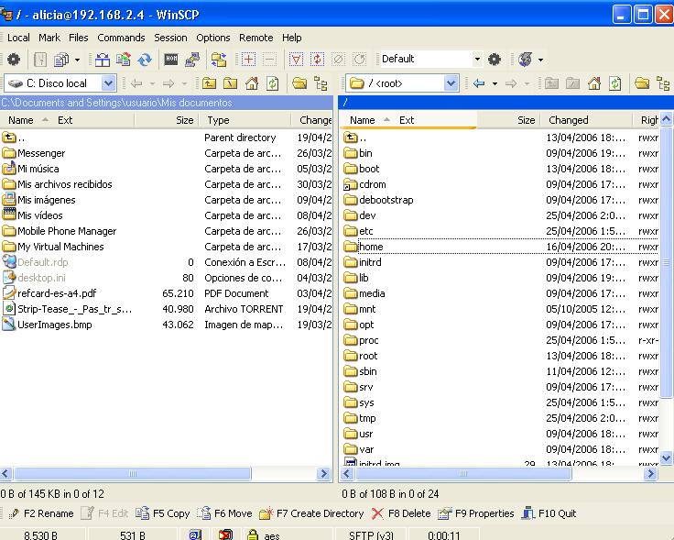Go to local home directory icon
Image resolution: width=674 pixels, height=540 pixels.
[x=252, y=83]
